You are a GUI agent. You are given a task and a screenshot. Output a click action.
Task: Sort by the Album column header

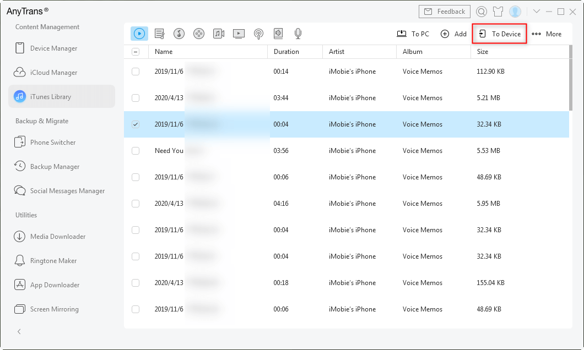(x=434, y=52)
